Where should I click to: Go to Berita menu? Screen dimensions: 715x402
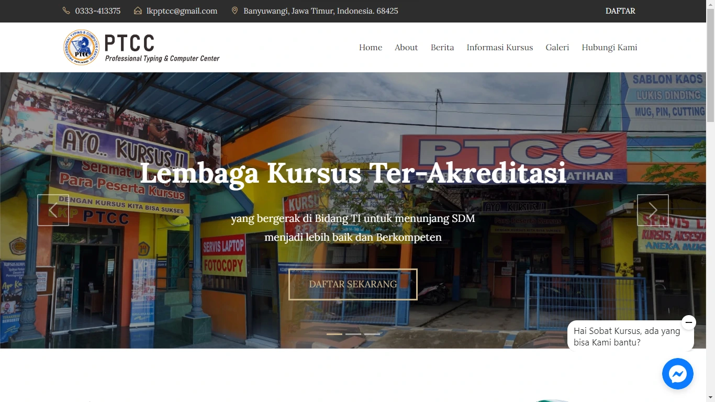point(442,48)
